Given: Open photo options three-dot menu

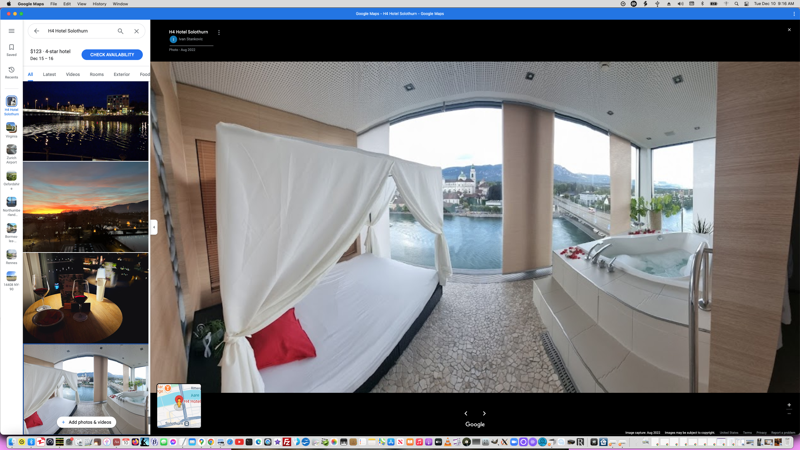Looking at the screenshot, I should [219, 32].
